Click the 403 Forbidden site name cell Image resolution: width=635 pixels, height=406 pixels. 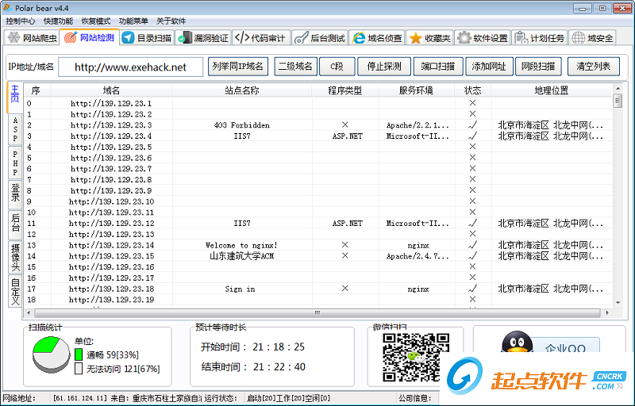pyautogui.click(x=242, y=125)
